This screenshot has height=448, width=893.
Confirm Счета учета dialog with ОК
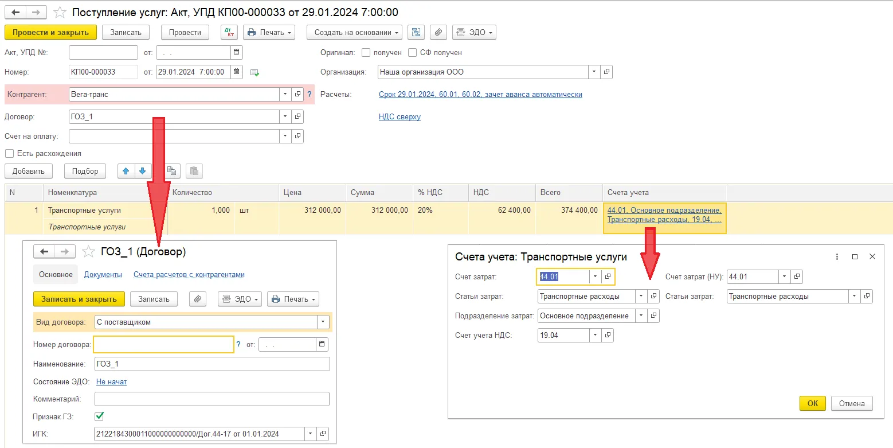tap(813, 403)
